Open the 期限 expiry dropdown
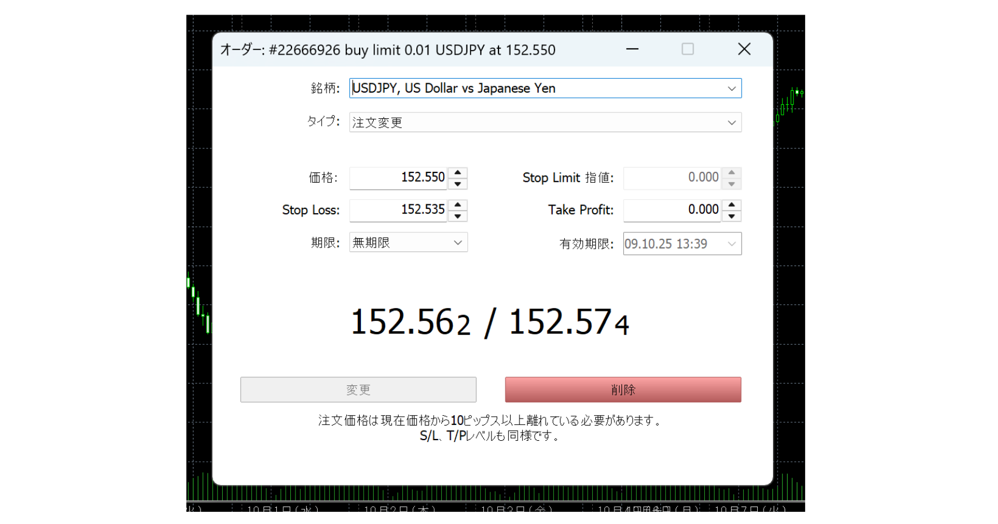Viewport: 998px width, 524px height. tap(458, 243)
